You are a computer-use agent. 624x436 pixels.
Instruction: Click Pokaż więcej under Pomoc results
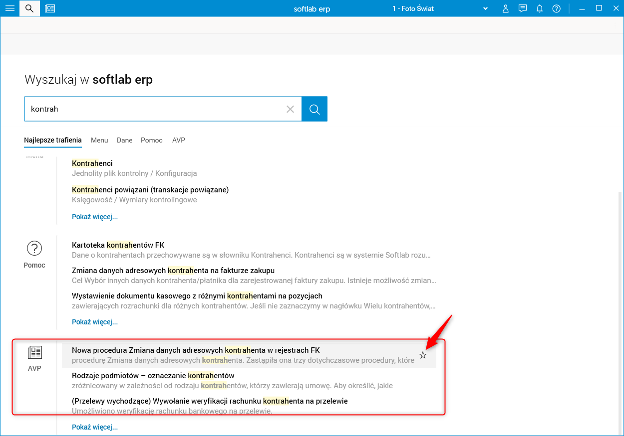(x=95, y=322)
